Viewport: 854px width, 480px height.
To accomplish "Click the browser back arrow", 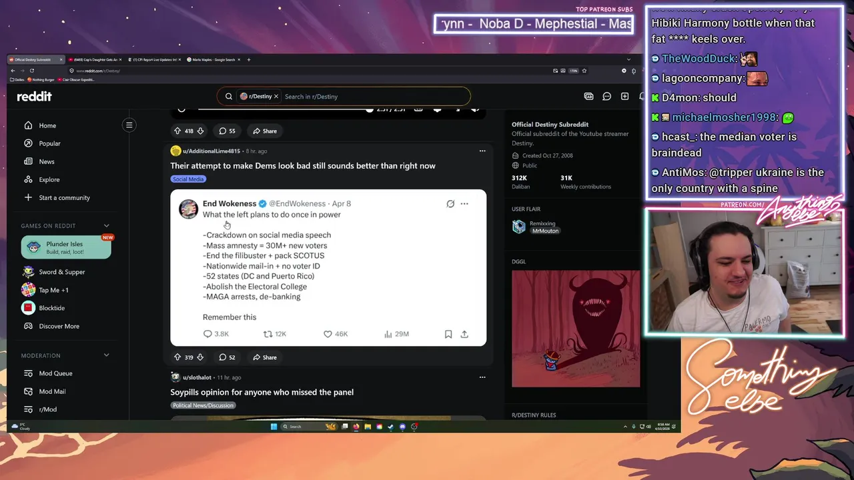I will click(13, 71).
